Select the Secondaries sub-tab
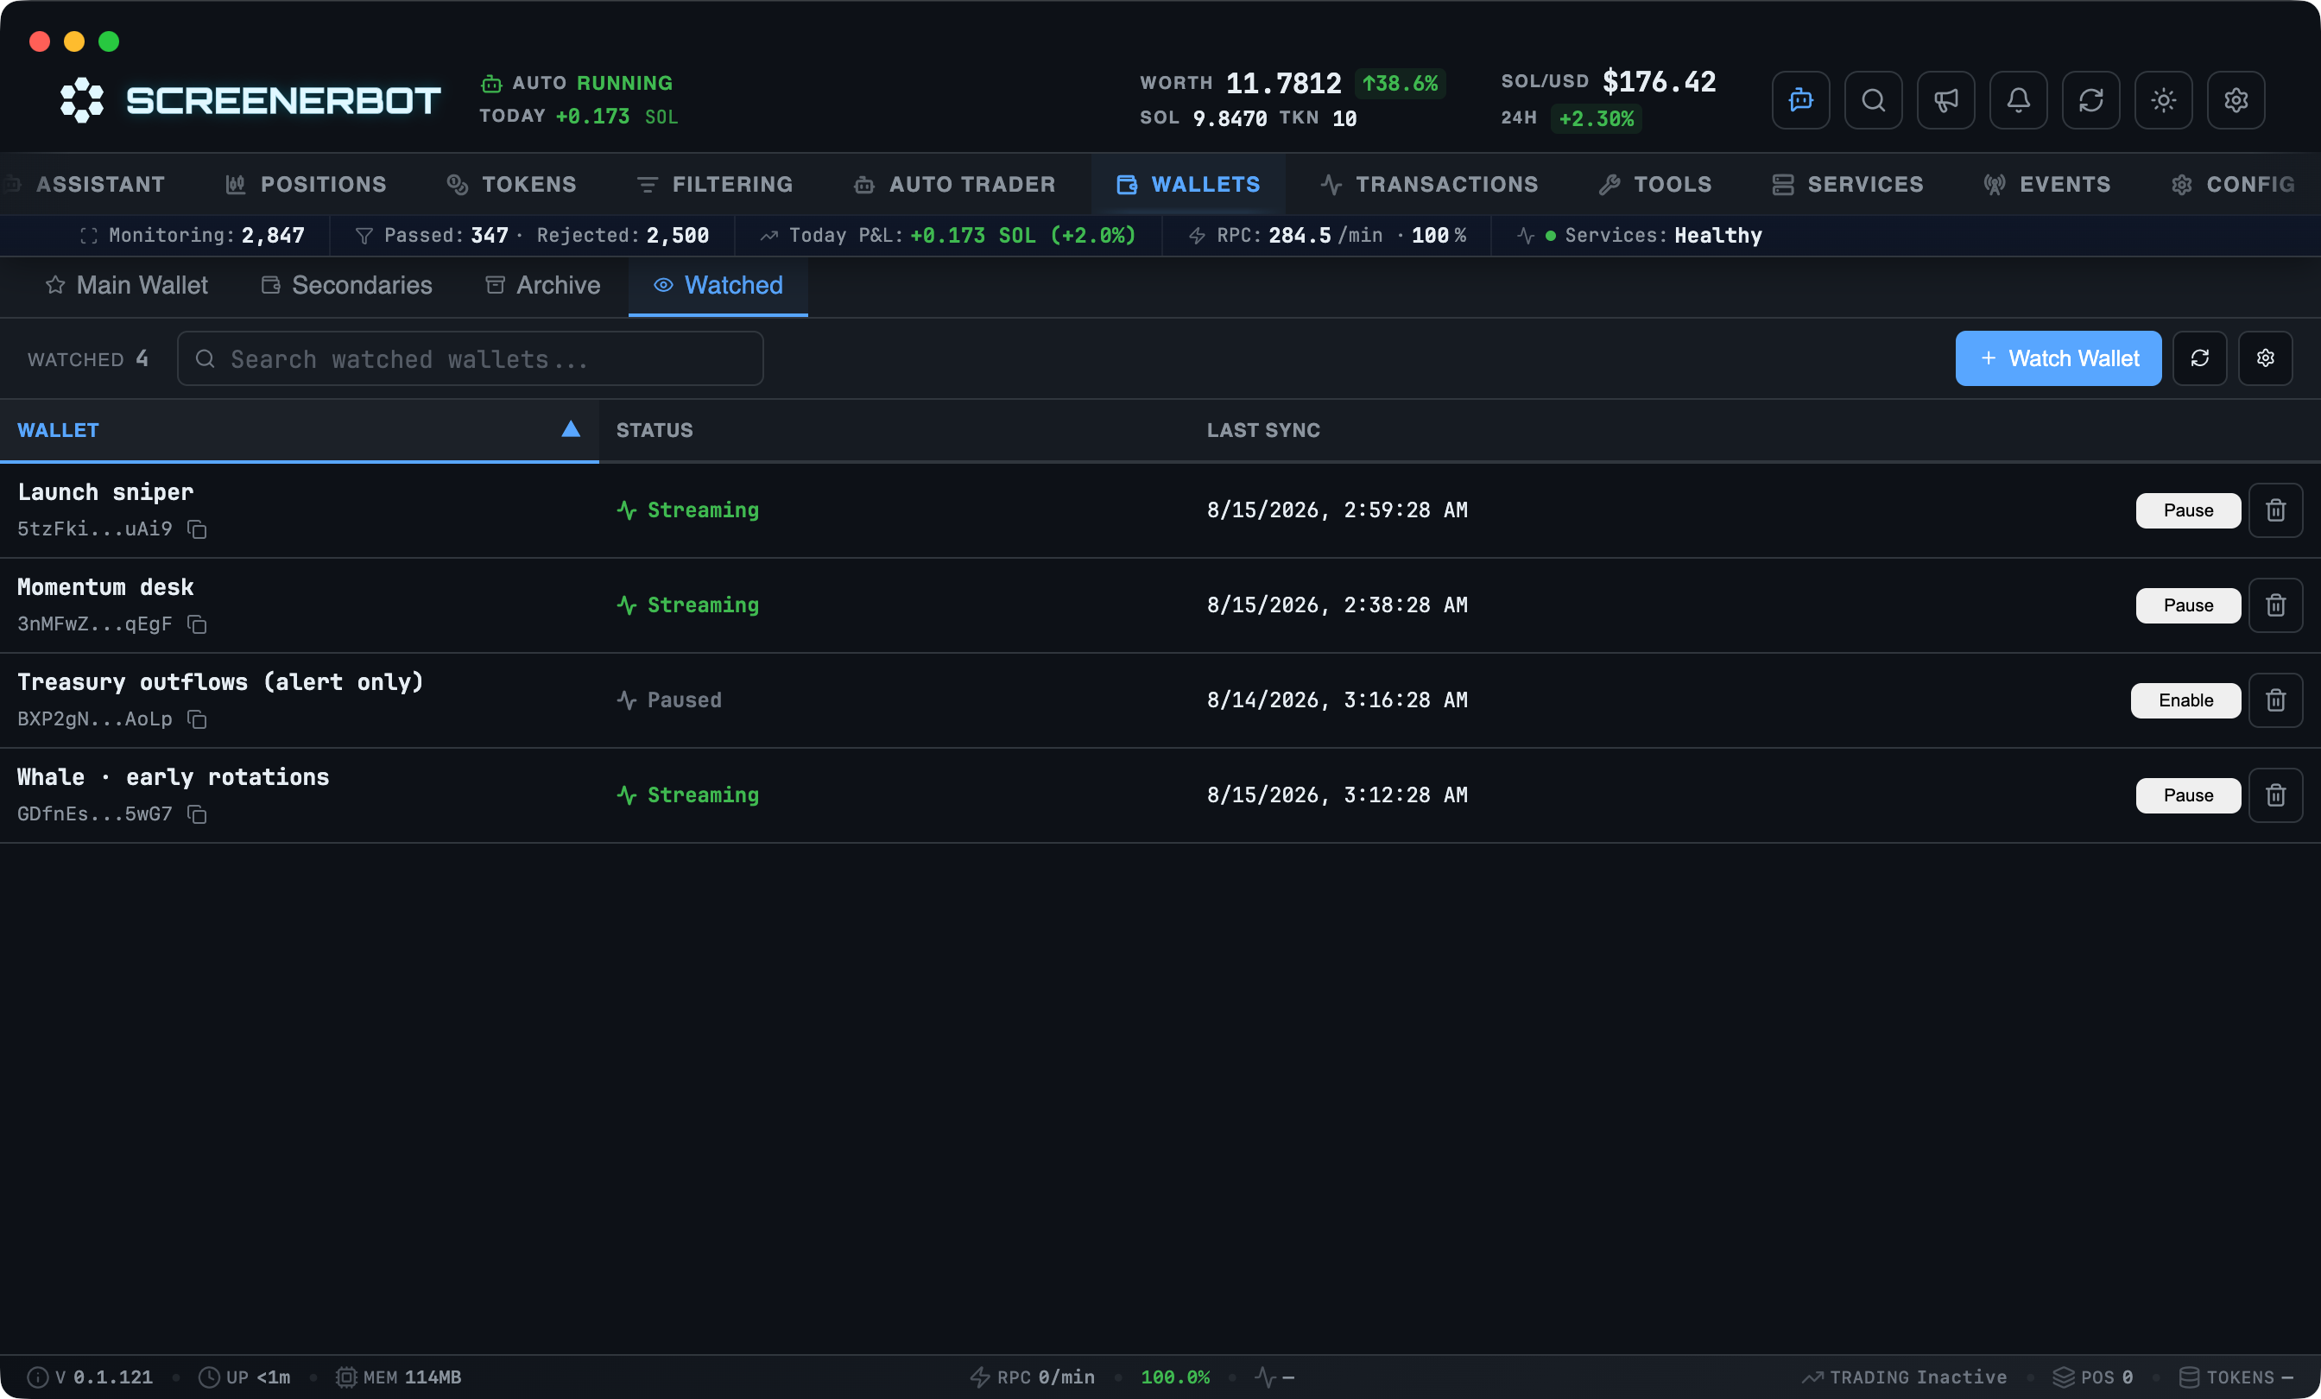This screenshot has height=1399, width=2321. coord(346,286)
